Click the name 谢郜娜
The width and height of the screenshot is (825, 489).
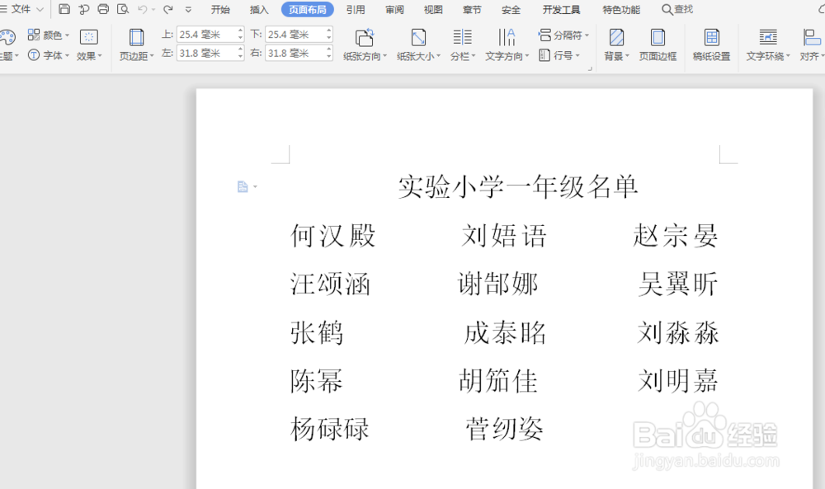(x=498, y=284)
